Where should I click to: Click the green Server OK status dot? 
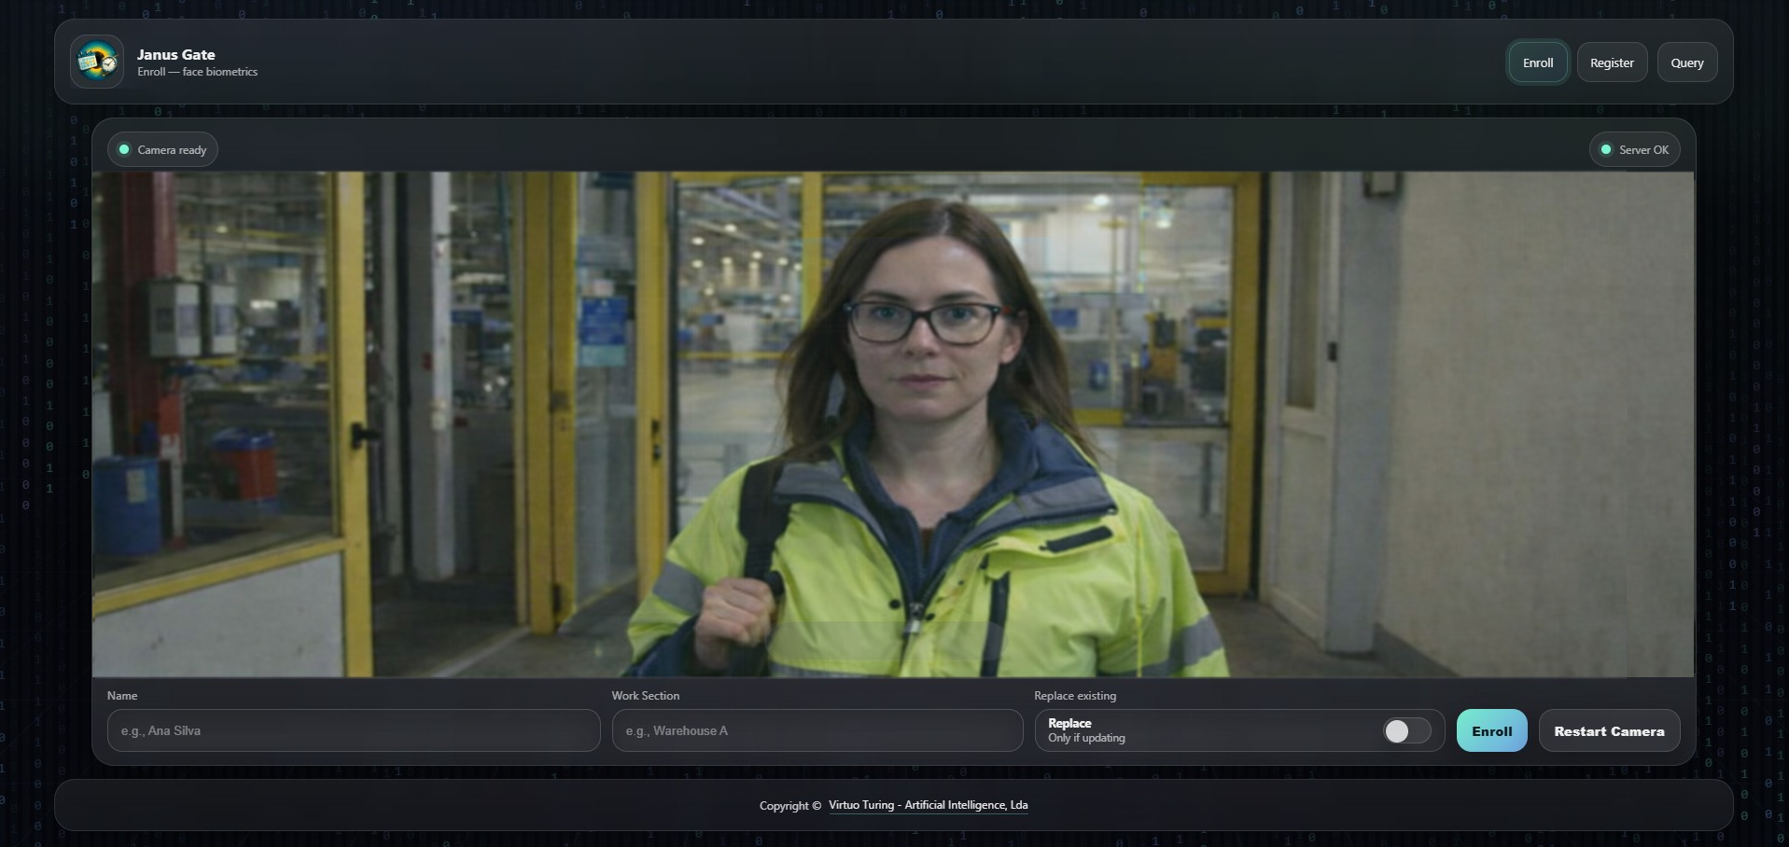[1605, 149]
